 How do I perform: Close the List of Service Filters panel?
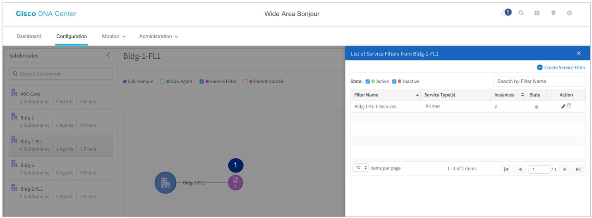pyautogui.click(x=579, y=53)
